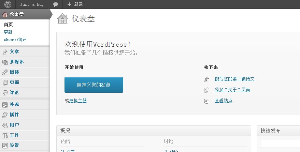Click the pages icon for 页面
300x152 pixels.
[5, 82]
